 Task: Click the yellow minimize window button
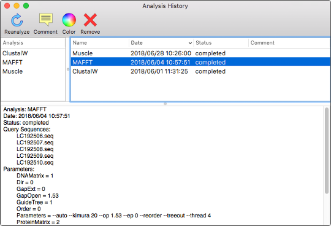tap(17, 6)
